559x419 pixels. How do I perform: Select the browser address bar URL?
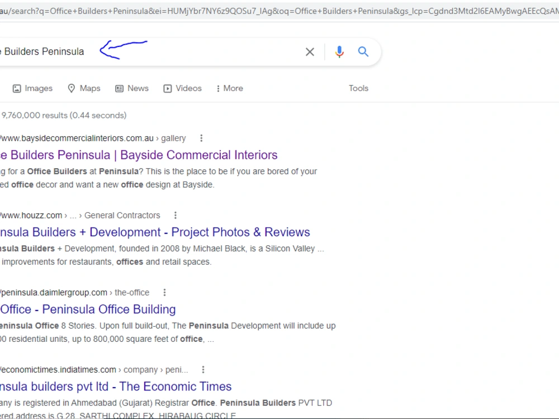click(x=279, y=11)
